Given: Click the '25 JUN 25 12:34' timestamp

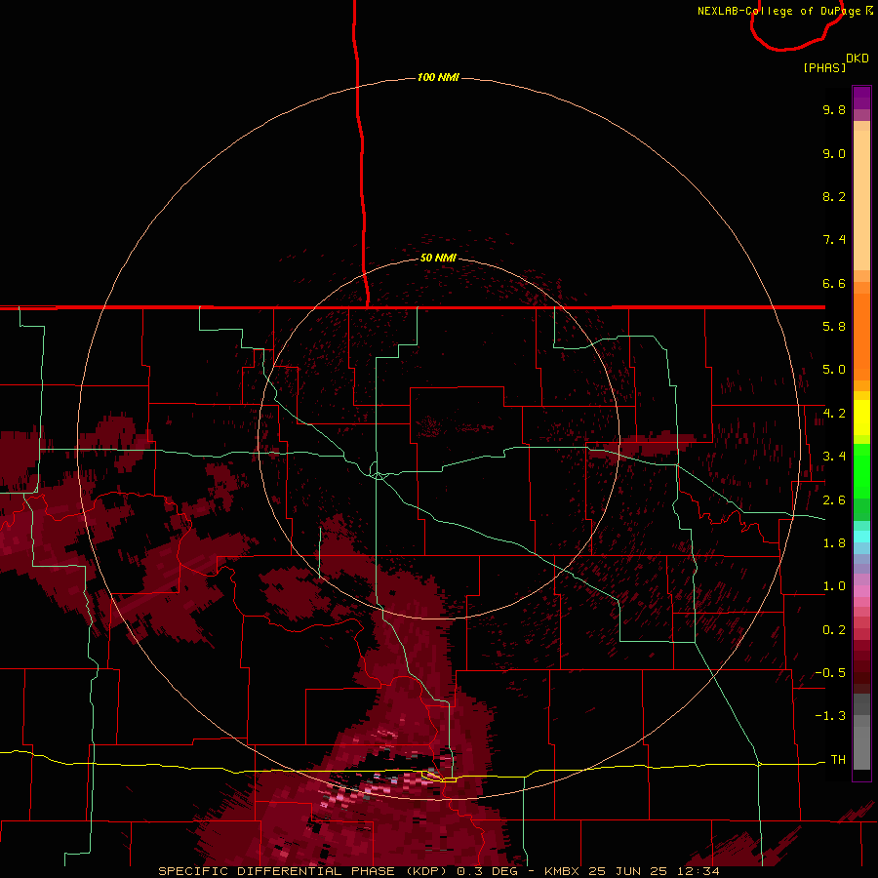Looking at the screenshot, I should point(654,871).
